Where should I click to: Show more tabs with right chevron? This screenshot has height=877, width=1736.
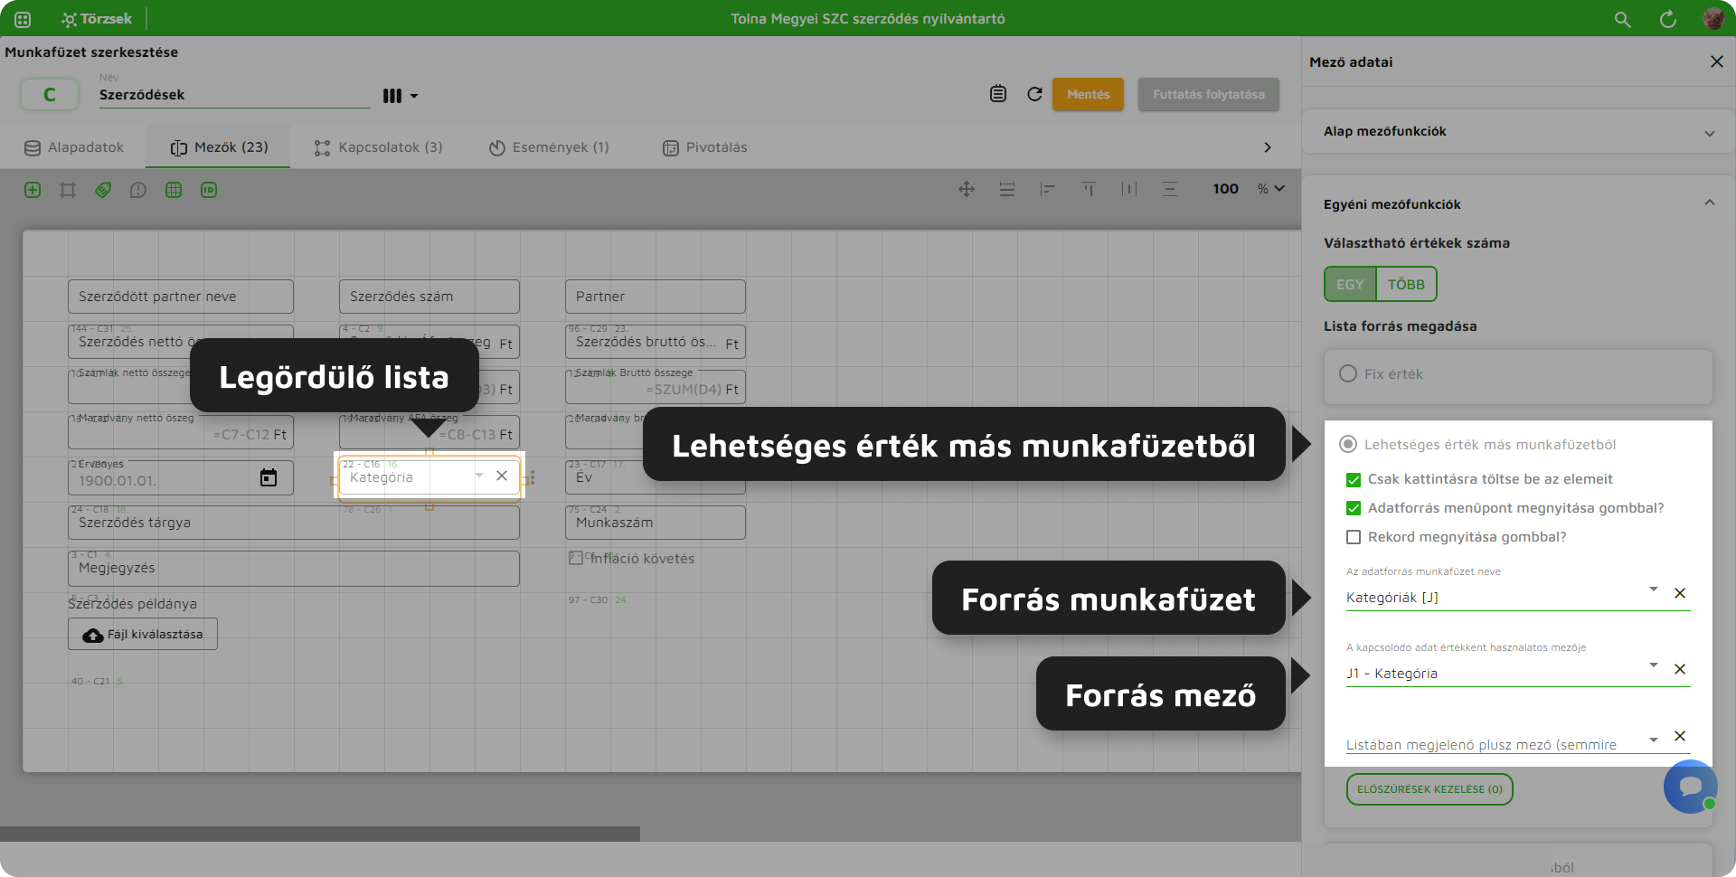[1268, 147]
